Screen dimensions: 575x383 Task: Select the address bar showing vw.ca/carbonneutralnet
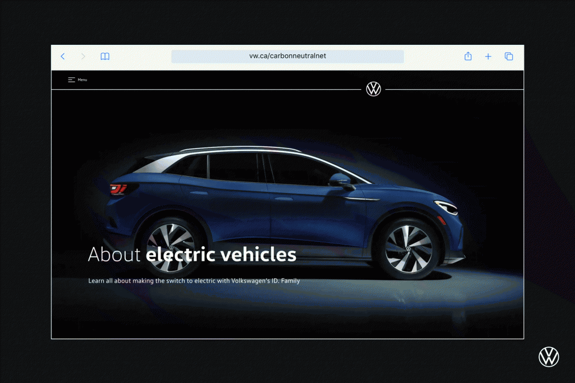[287, 56]
